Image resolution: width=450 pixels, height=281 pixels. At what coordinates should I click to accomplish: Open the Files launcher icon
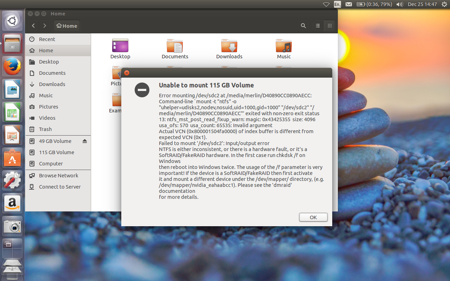click(x=12, y=44)
